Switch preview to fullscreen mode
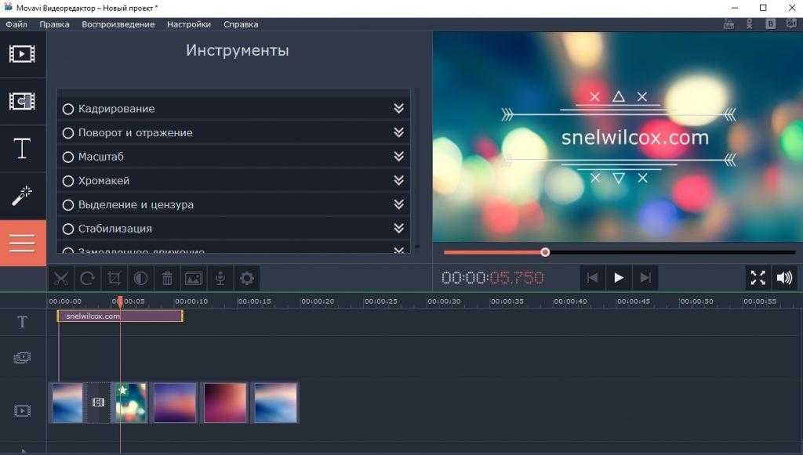This screenshot has width=803, height=455. 758,278
